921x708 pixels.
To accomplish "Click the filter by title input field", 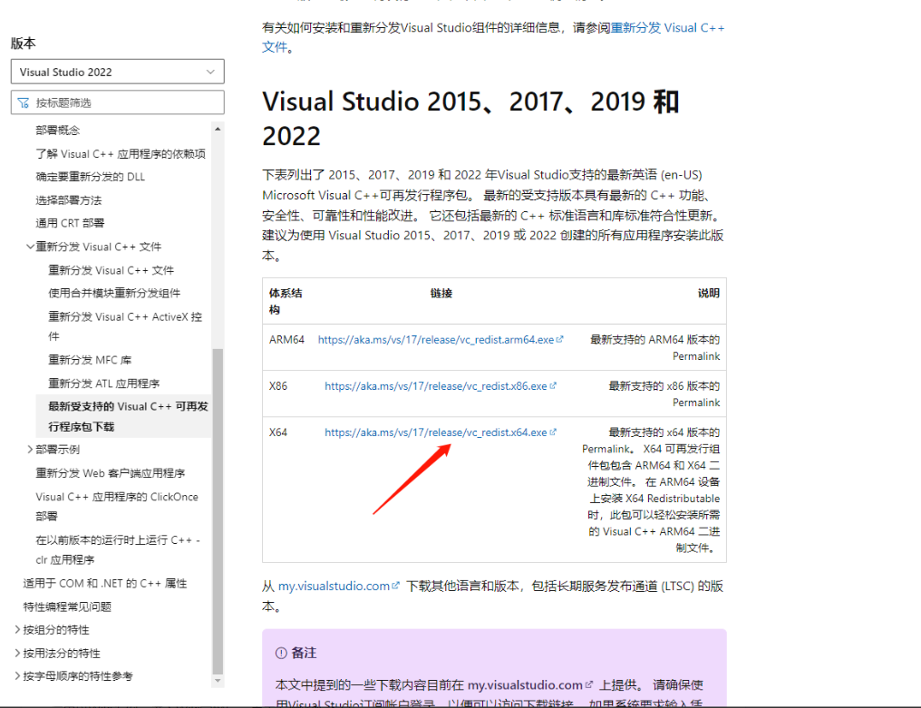I will (118, 102).
